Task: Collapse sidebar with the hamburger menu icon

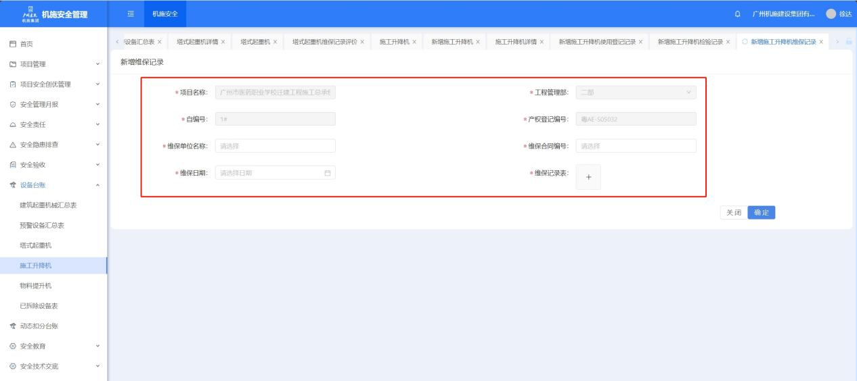Action: click(132, 15)
